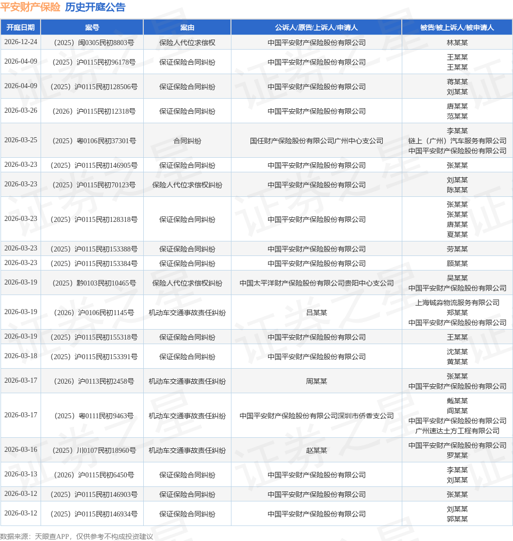Viewport: 513px width, 541px height.
Task: Select case number (2026)沪0115民初12318号
Action: pos(92,111)
